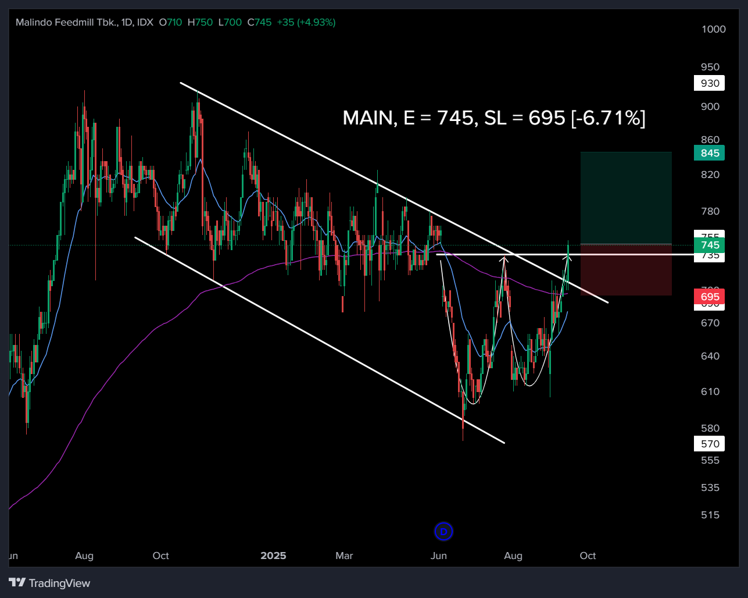Click the 780 price axis value
The image size is (748, 598).
[x=710, y=211]
